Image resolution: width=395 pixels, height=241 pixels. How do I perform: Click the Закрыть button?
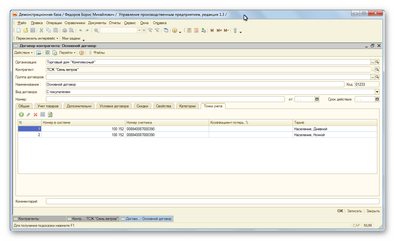[x=373, y=211]
